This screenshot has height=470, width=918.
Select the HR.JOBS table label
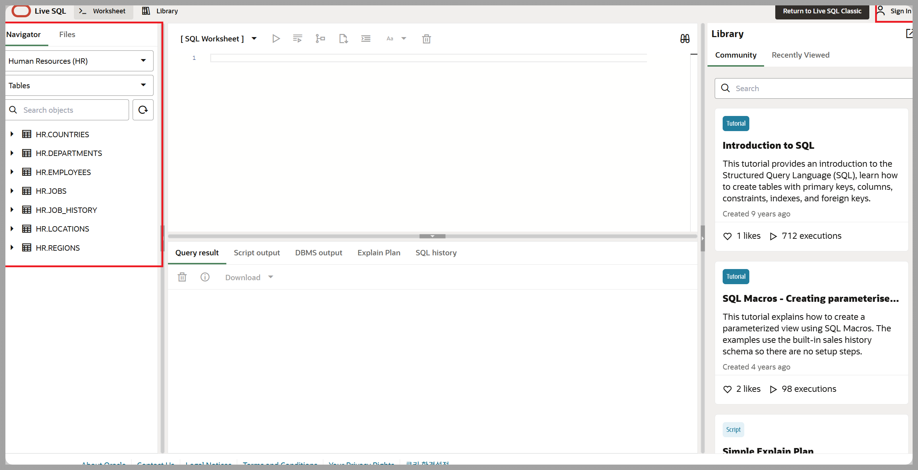point(51,191)
